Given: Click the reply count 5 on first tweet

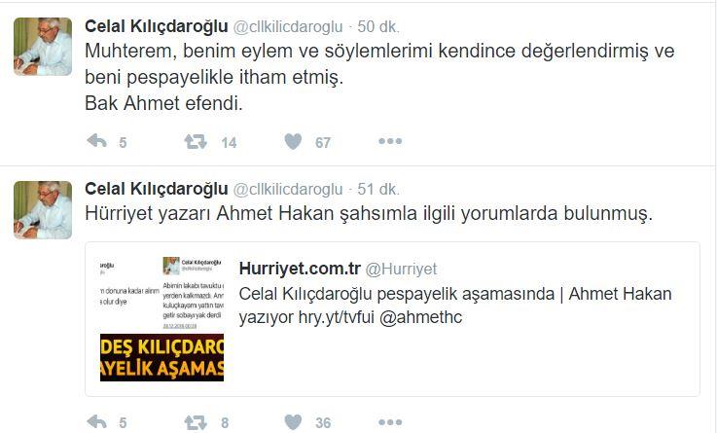Looking at the screenshot, I should tap(123, 143).
